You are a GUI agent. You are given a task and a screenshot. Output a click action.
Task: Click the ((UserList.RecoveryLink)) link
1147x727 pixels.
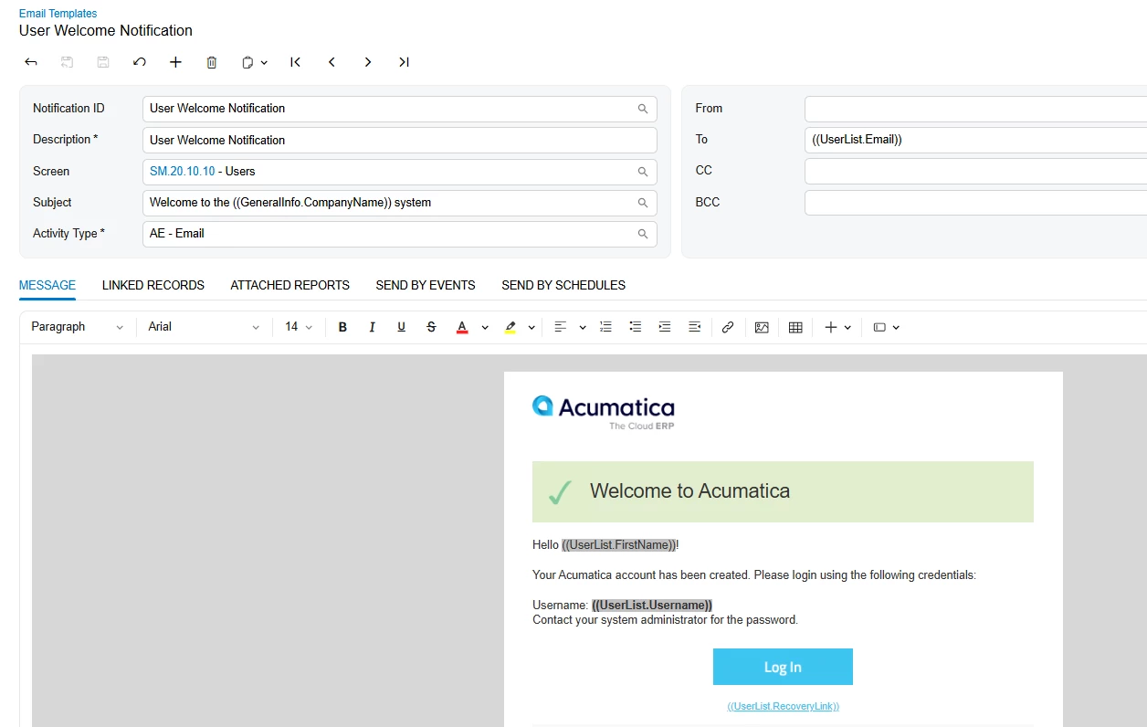click(783, 706)
